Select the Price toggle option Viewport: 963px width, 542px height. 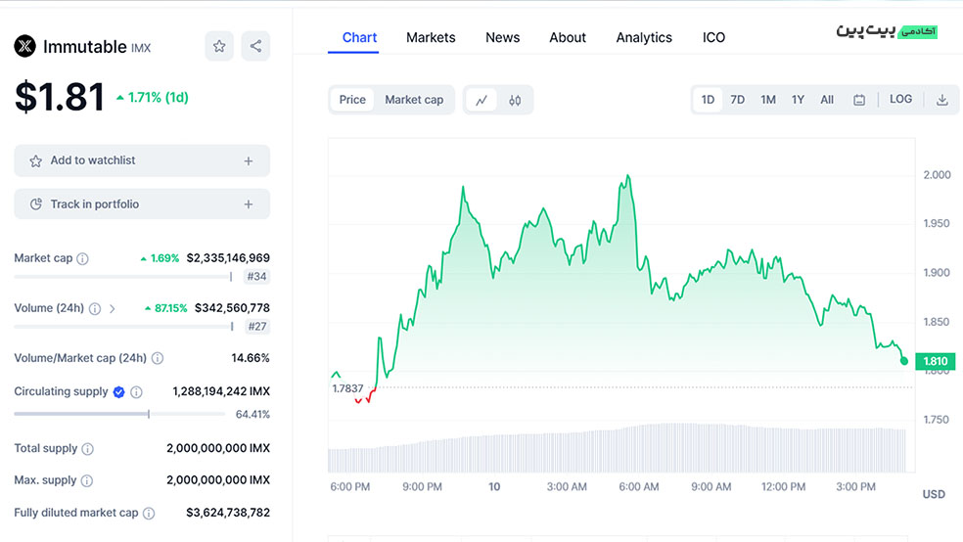coord(352,100)
